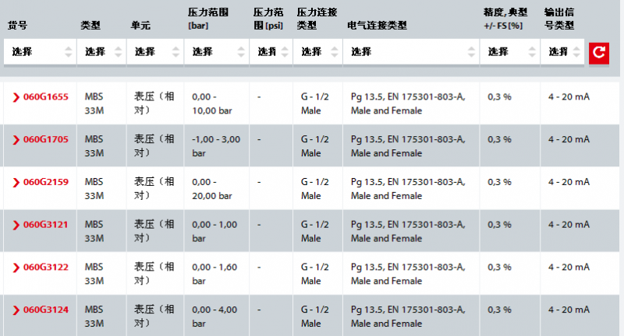This screenshot has width=624, height=336.
Task: Open product link 060G3121
Action: 45,225
